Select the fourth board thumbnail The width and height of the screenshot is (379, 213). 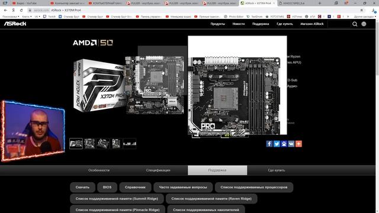[x=116, y=143]
